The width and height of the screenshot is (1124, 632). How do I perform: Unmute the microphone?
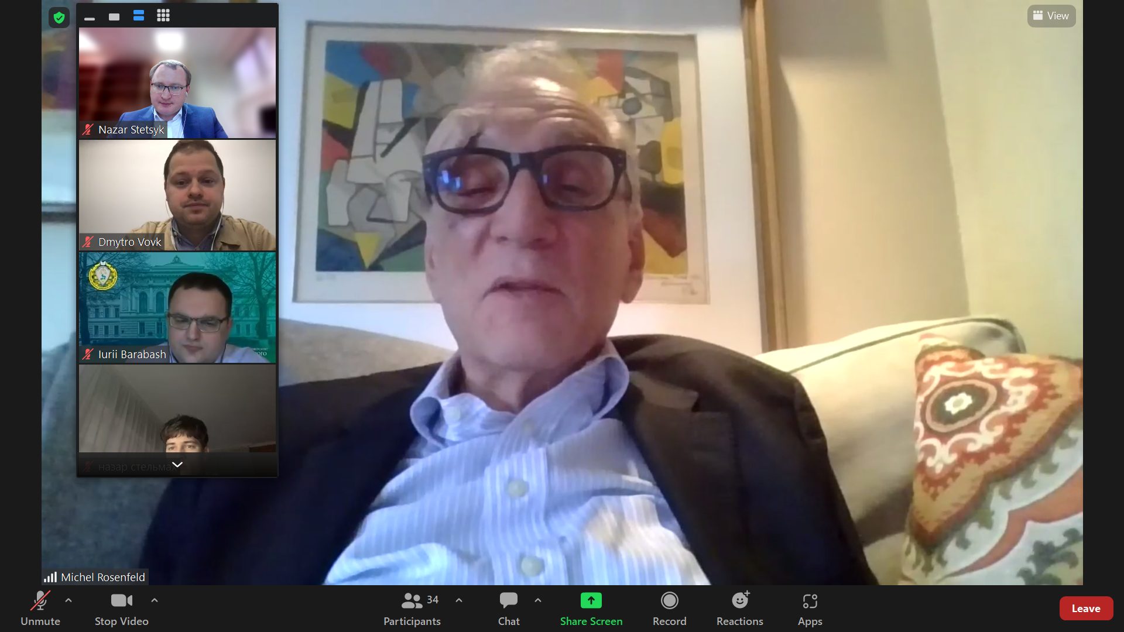pyautogui.click(x=40, y=609)
